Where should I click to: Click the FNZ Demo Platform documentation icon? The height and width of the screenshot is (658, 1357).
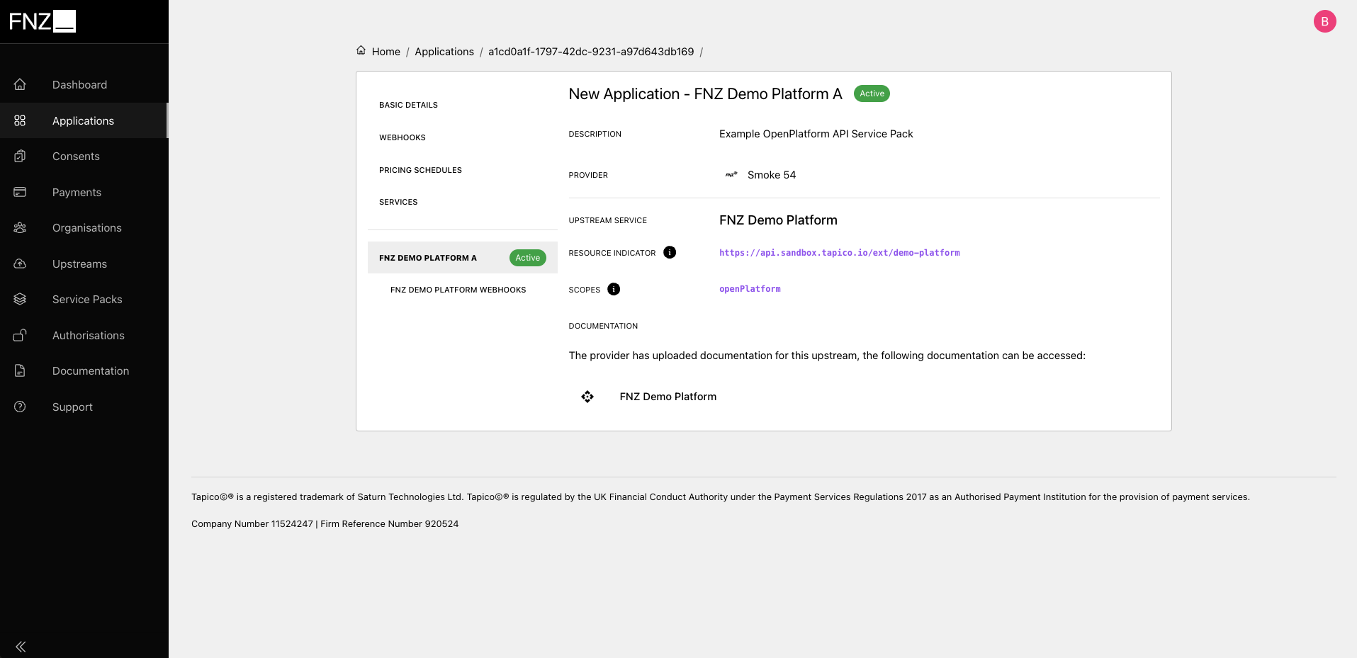587,397
